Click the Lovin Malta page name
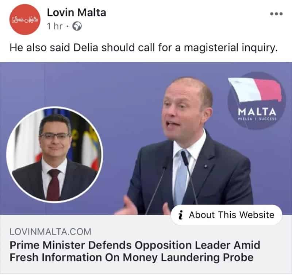This screenshot has width=292, height=275. [77, 13]
